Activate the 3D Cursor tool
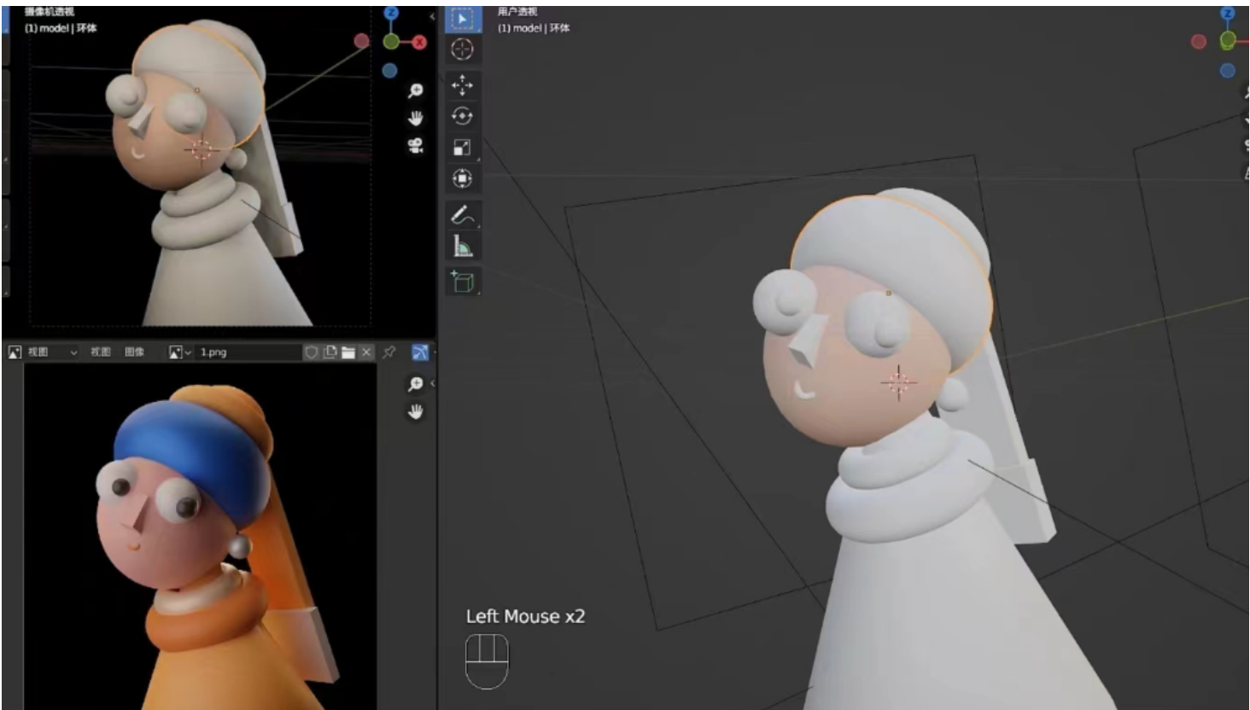This screenshot has width=1250, height=710. [x=462, y=49]
